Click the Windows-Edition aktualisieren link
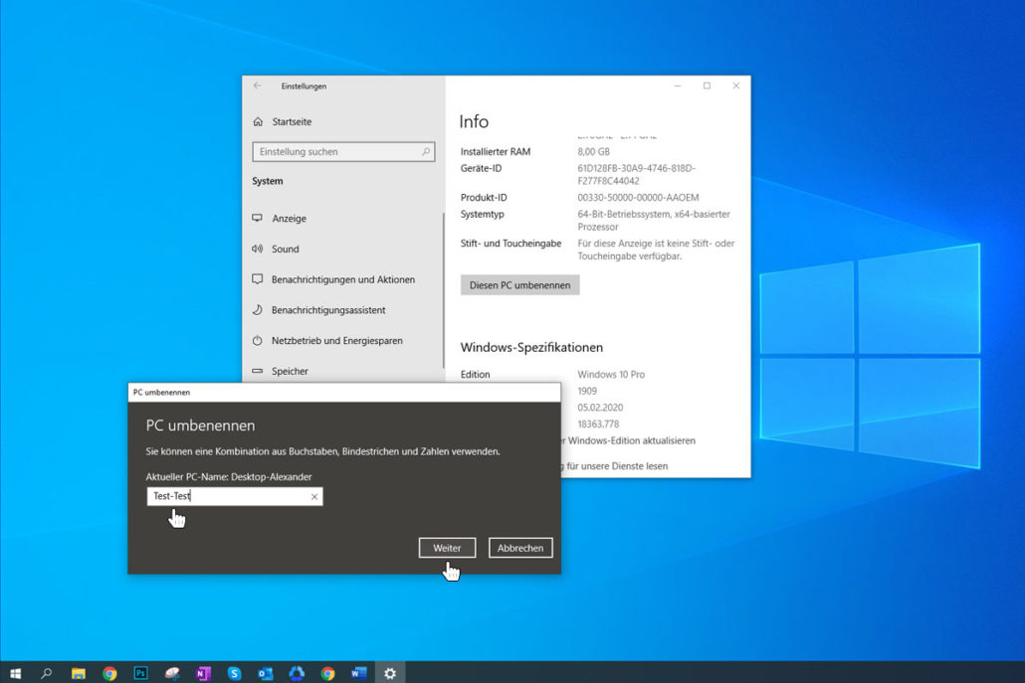 coord(631,440)
